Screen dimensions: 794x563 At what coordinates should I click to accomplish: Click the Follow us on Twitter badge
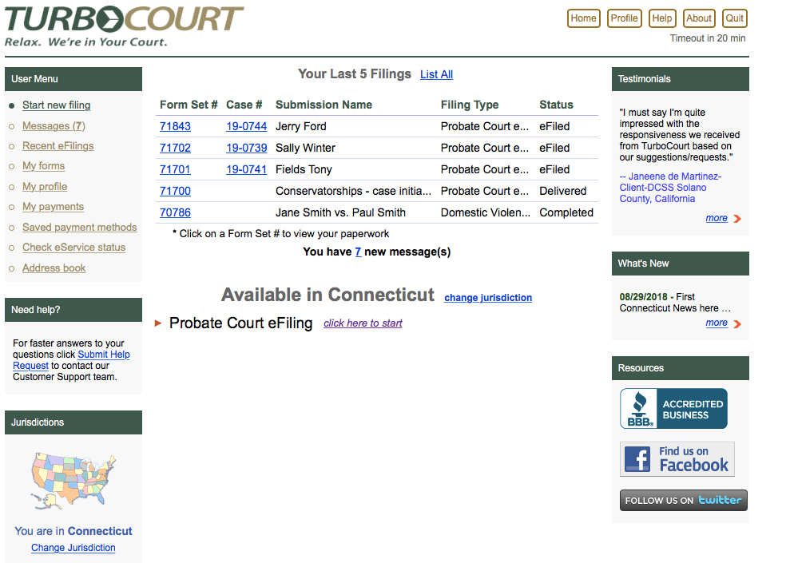(683, 501)
